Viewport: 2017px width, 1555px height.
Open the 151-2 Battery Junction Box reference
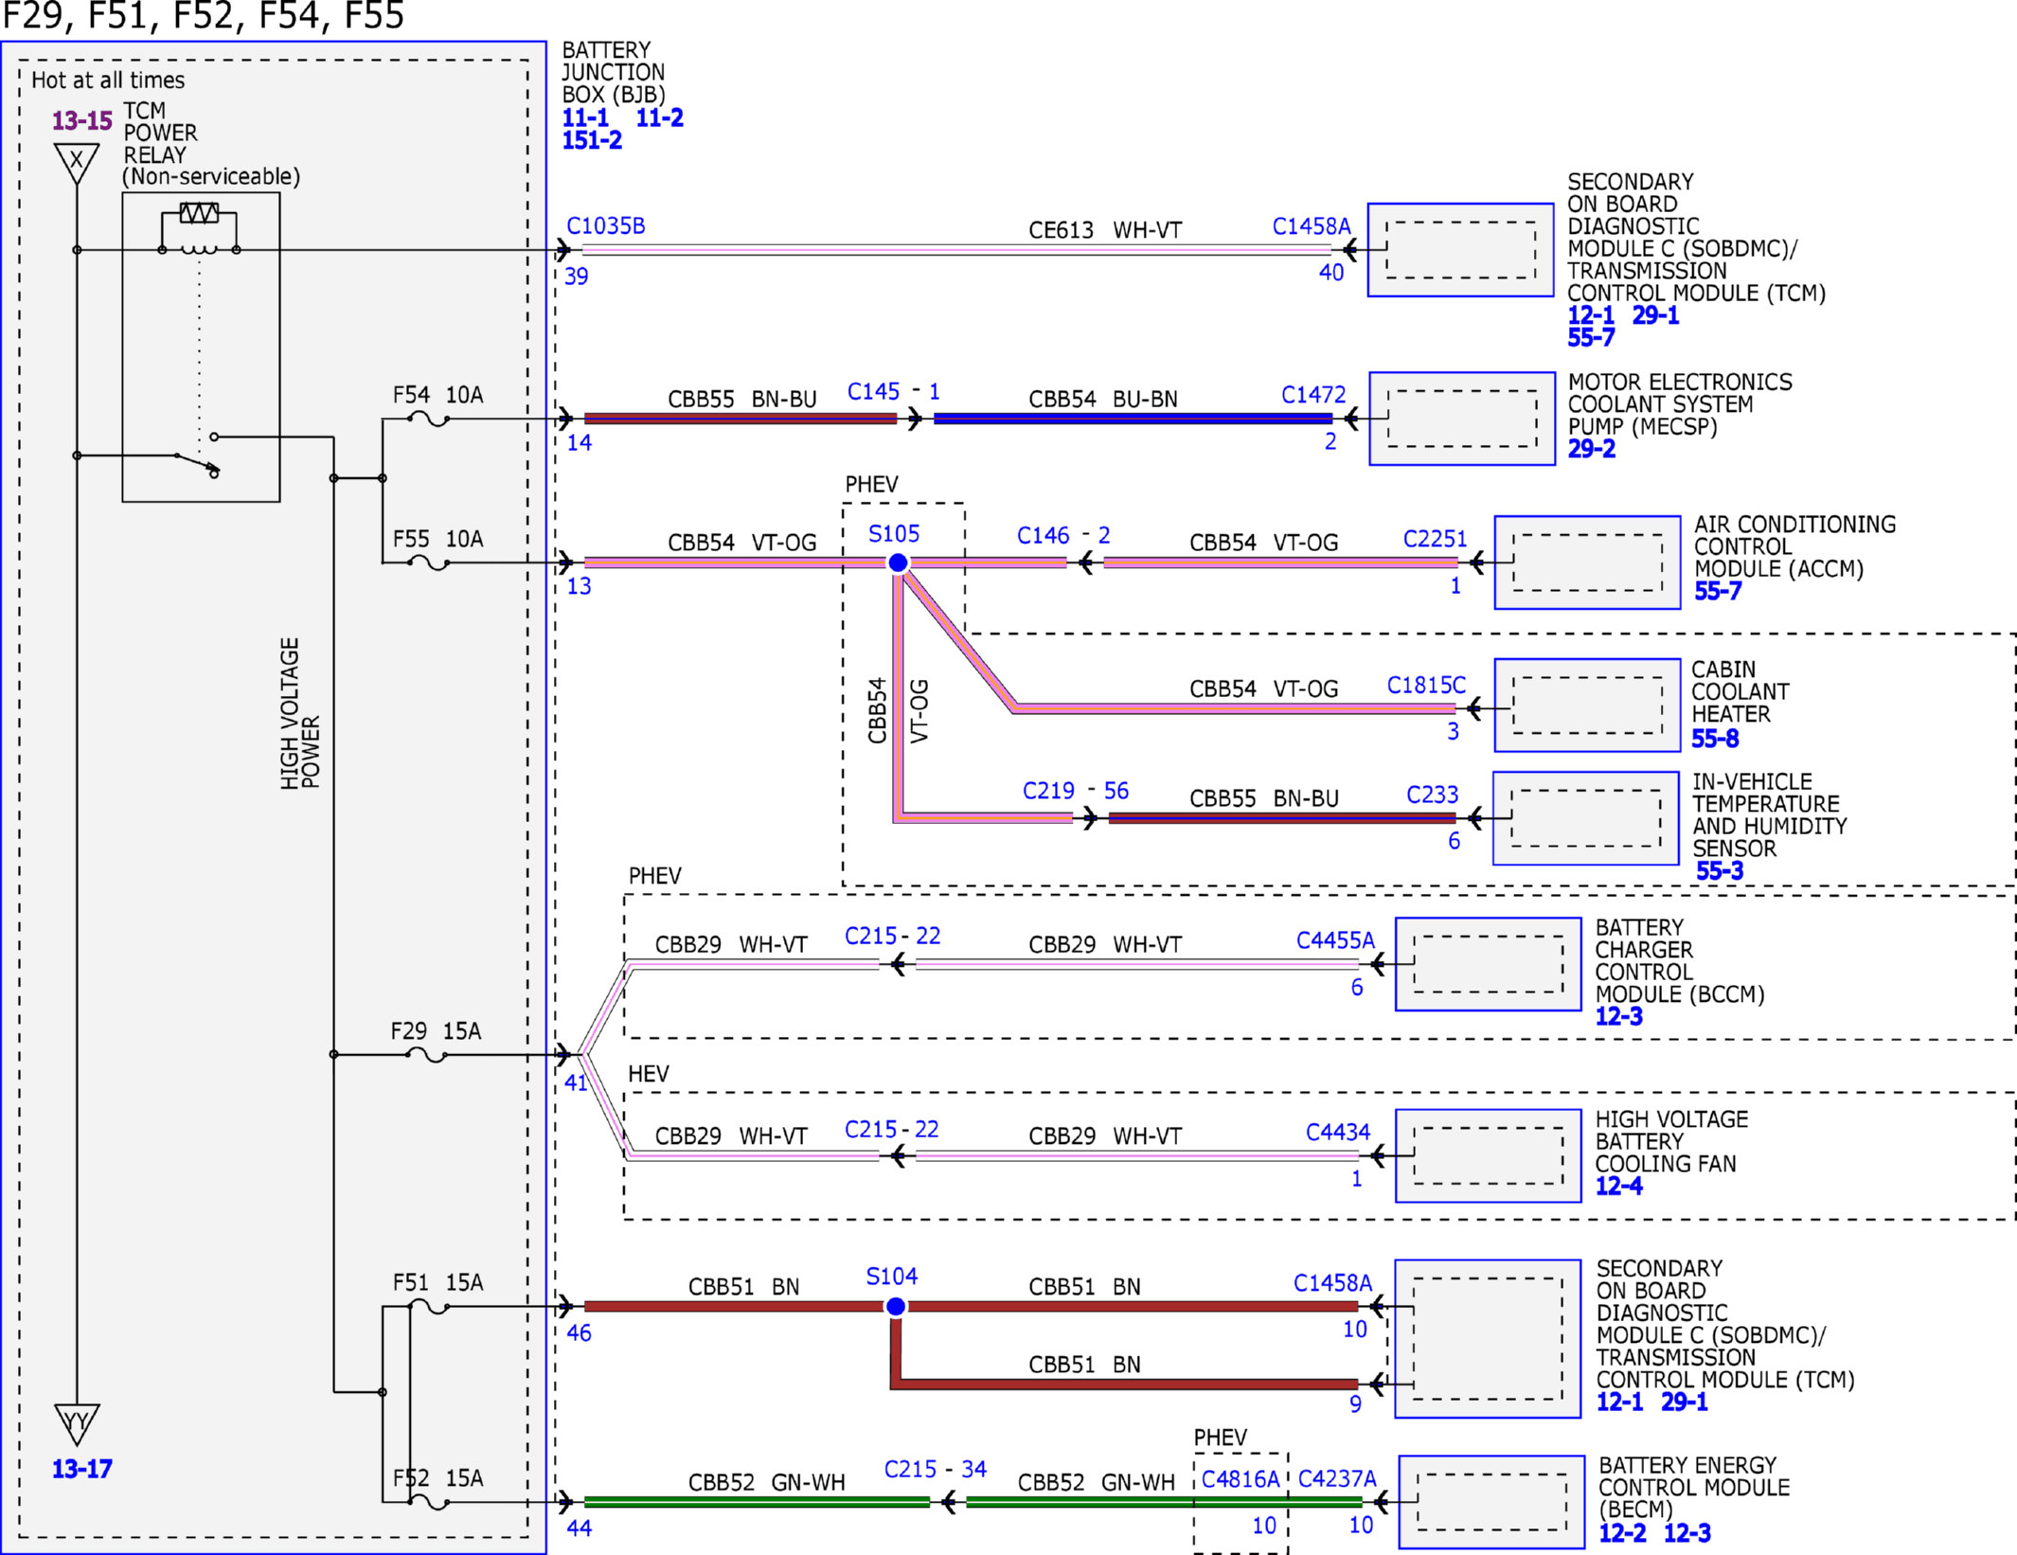pyautogui.click(x=592, y=140)
